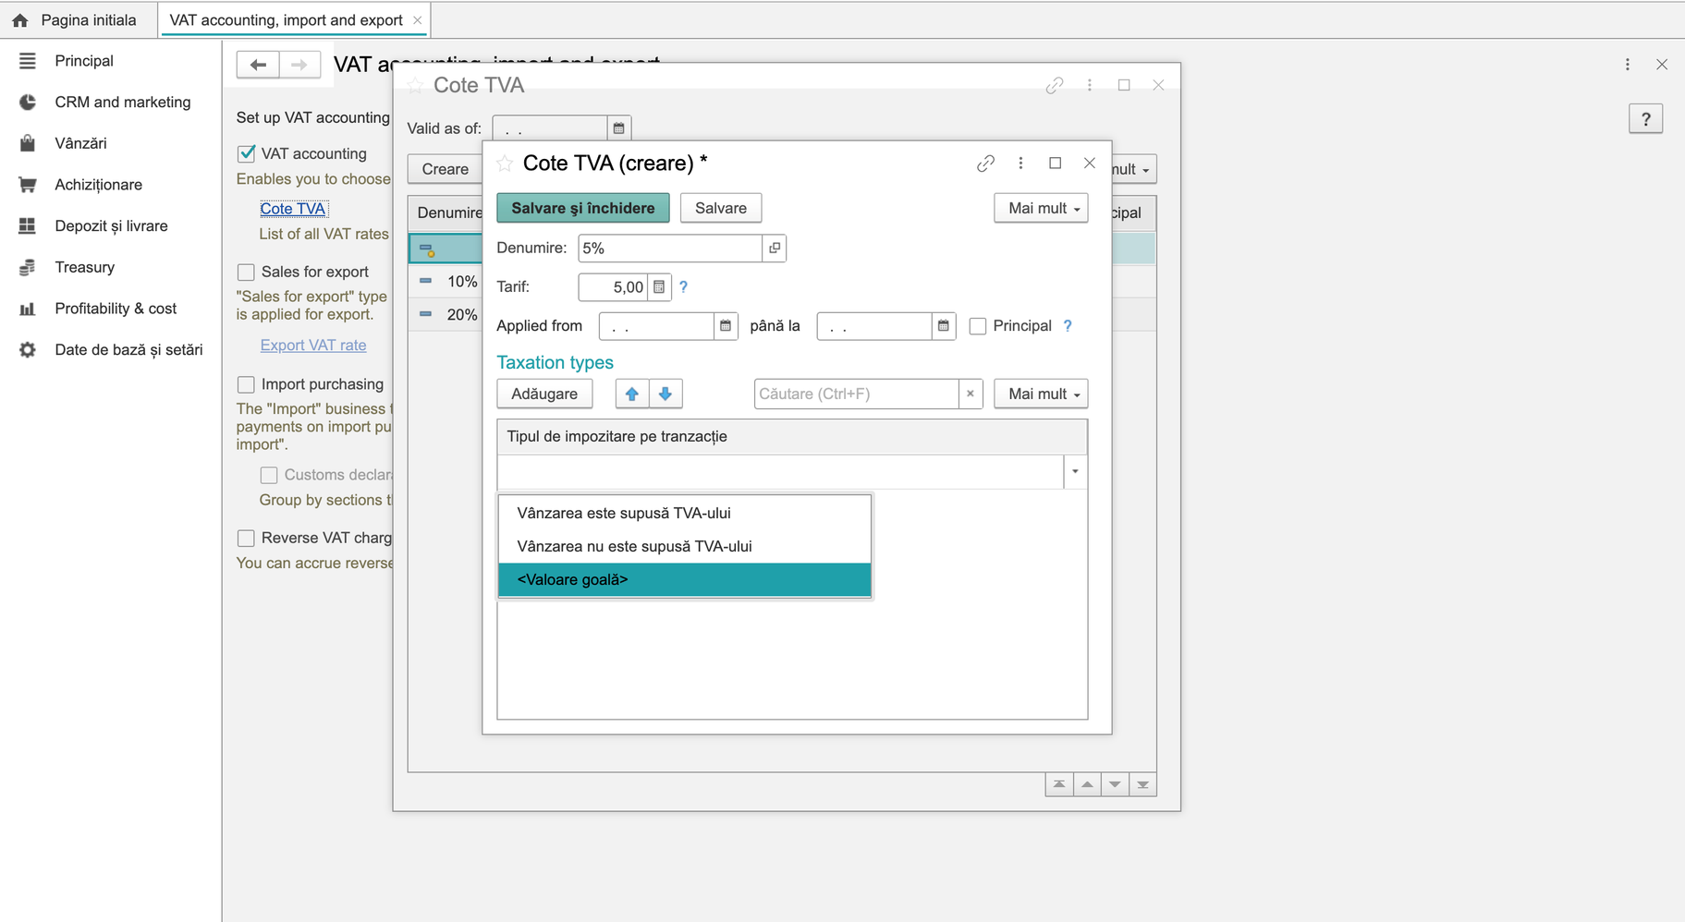Click the Salvare button
This screenshot has height=922, width=1685.
click(x=721, y=208)
